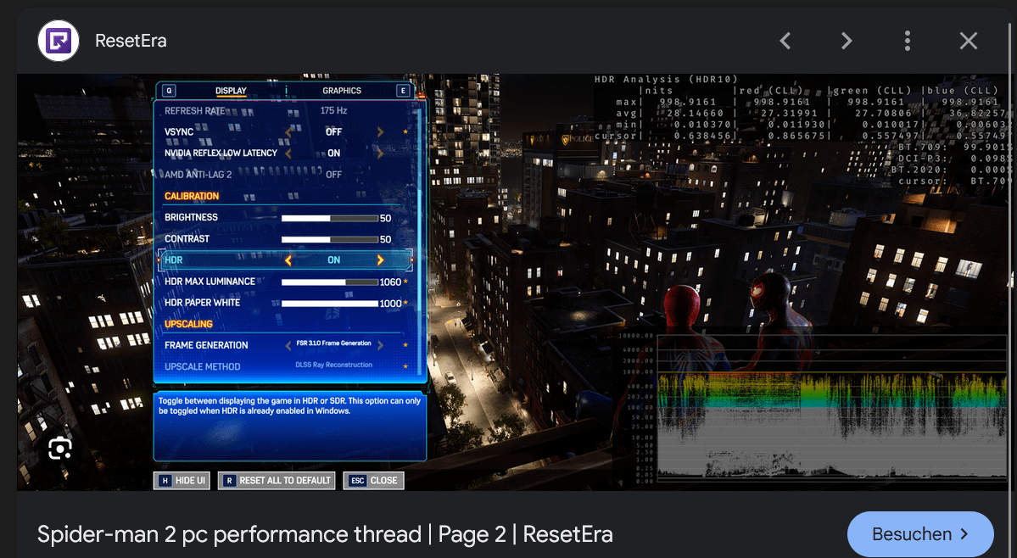The width and height of the screenshot is (1017, 558).
Task: Adjust the BRIGHTNESS slider
Action: point(329,219)
